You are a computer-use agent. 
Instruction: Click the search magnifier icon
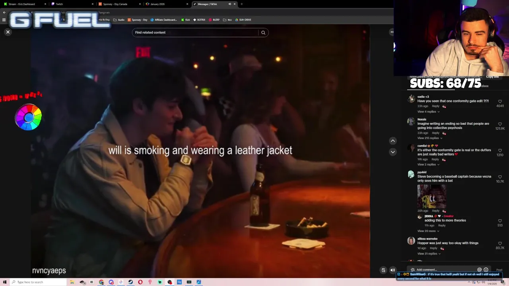point(263,33)
